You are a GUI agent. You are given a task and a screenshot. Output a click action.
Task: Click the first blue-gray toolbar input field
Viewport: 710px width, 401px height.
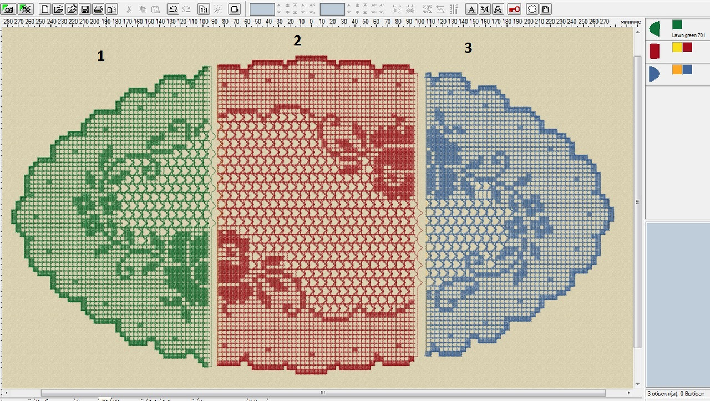(x=262, y=9)
